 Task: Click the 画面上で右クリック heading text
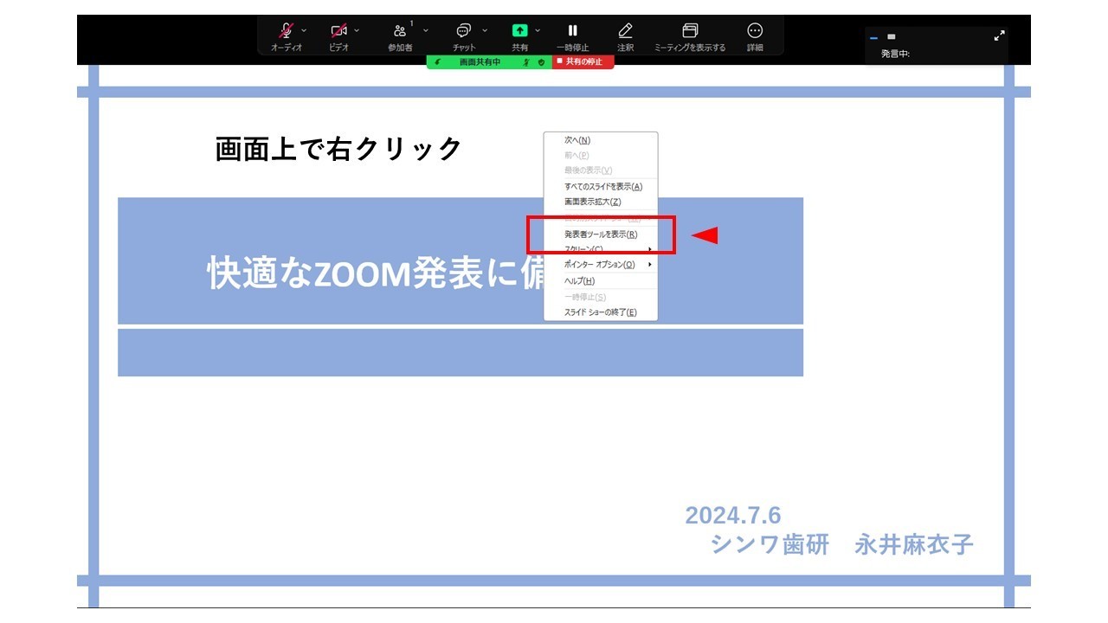coord(338,149)
